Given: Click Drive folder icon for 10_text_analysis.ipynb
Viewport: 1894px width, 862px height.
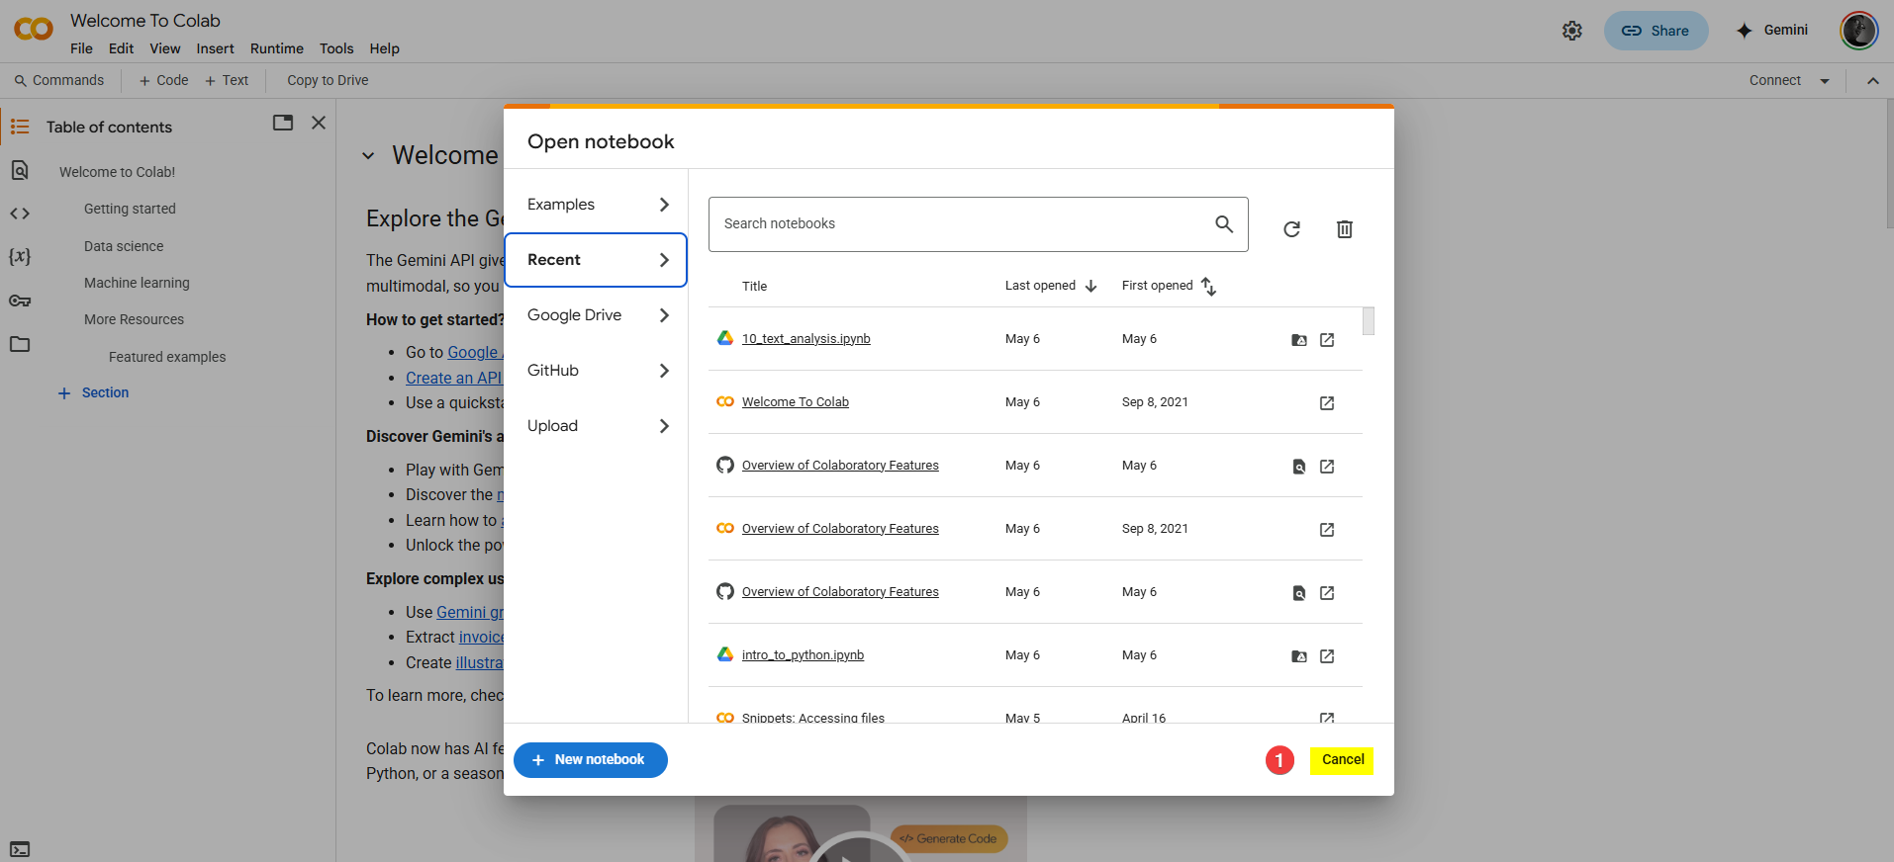Looking at the screenshot, I should [x=1299, y=340].
